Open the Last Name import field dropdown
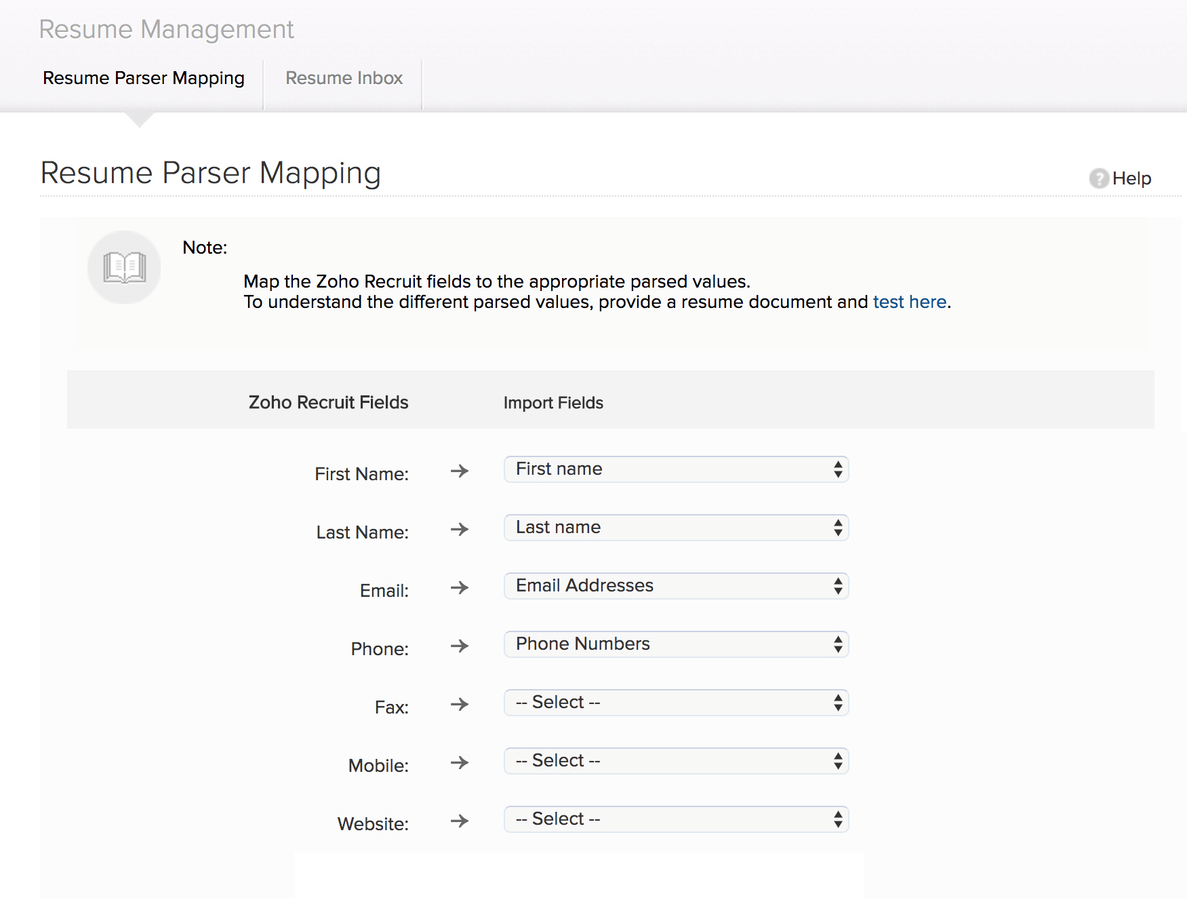The height and width of the screenshot is (898, 1187). coord(676,528)
